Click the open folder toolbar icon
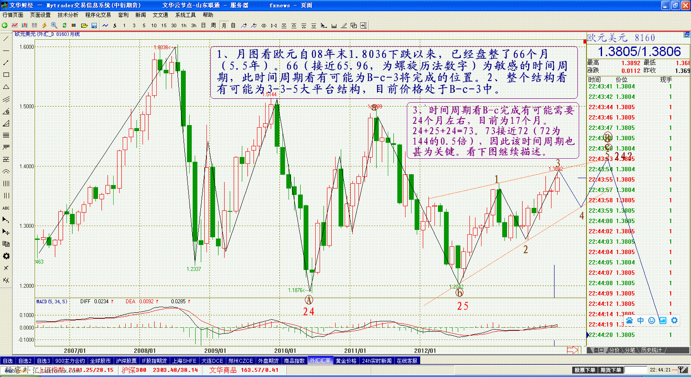The width and height of the screenshot is (691, 377). pos(84,25)
